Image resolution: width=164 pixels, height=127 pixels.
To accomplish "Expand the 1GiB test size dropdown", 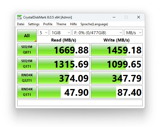I will coord(60,33).
